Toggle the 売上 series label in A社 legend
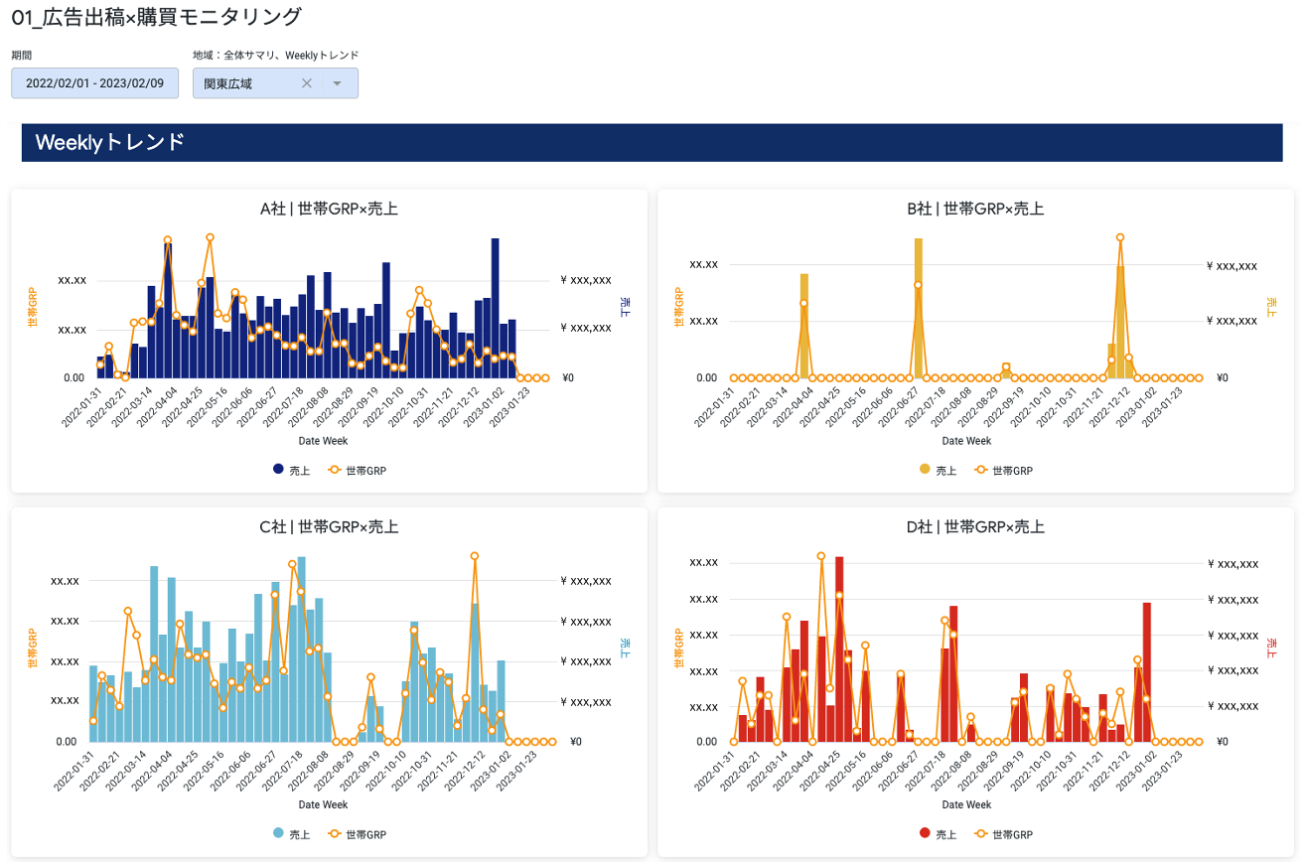The width and height of the screenshot is (1305, 865). (300, 470)
